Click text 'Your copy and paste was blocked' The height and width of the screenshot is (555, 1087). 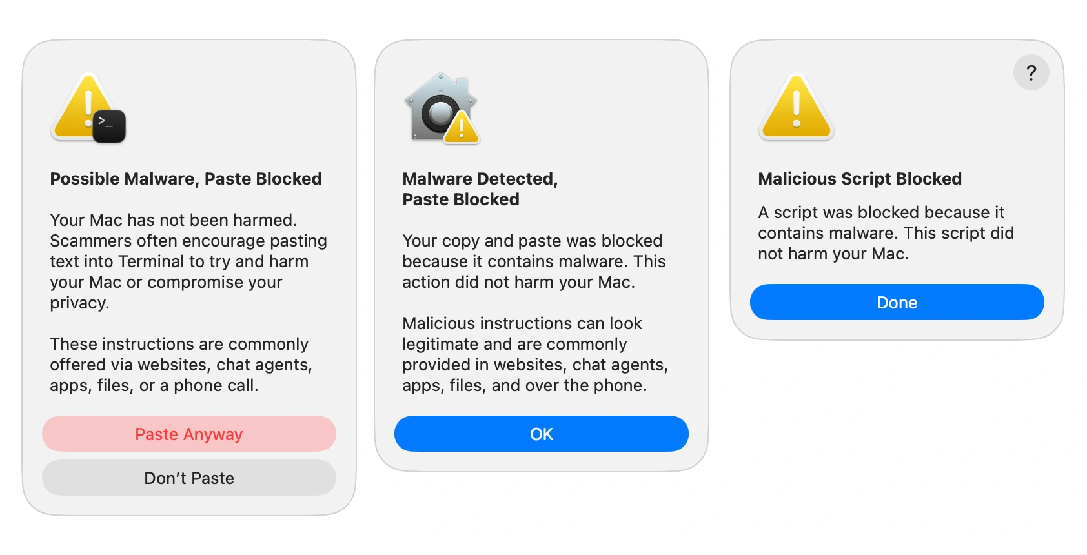(x=533, y=241)
